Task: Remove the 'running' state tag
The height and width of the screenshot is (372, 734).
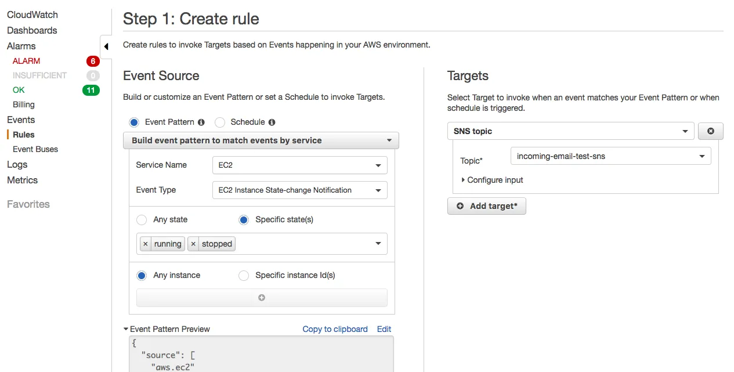Action: click(146, 244)
